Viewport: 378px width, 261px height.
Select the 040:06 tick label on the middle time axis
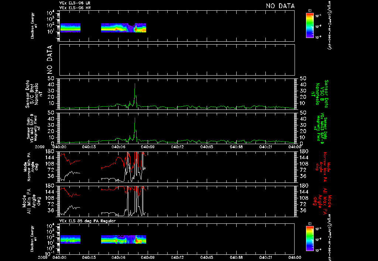tap(118, 147)
